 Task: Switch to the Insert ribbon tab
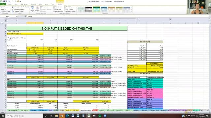(x=16, y=4)
